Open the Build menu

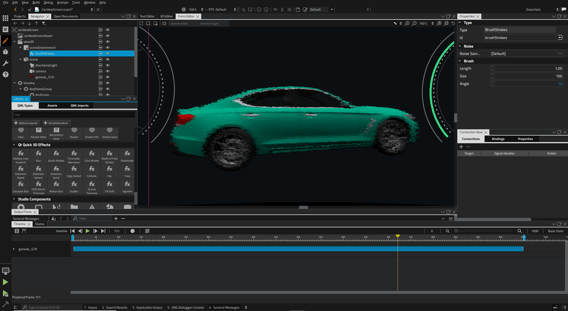pyautogui.click(x=36, y=2)
